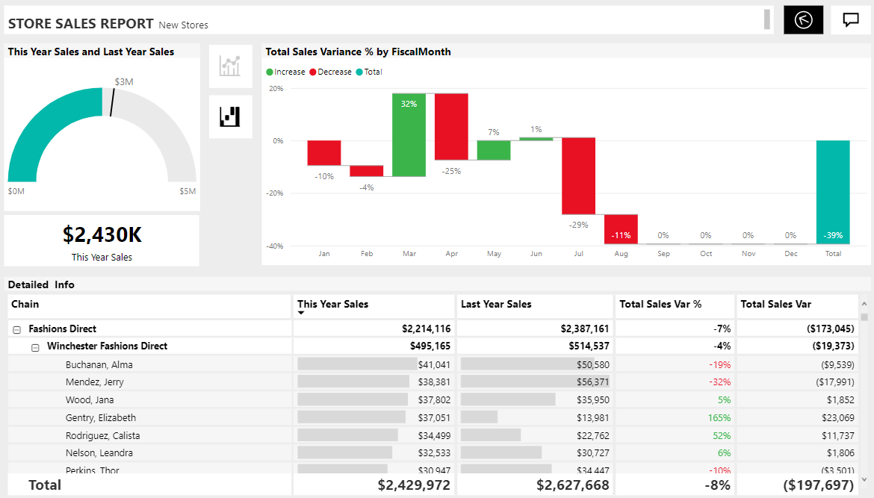The height and width of the screenshot is (498, 874).
Task: Sort by the Total Sales Var % column header
Action: pos(660,305)
